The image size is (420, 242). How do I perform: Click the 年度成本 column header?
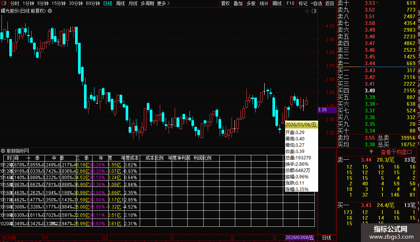pos(130,158)
